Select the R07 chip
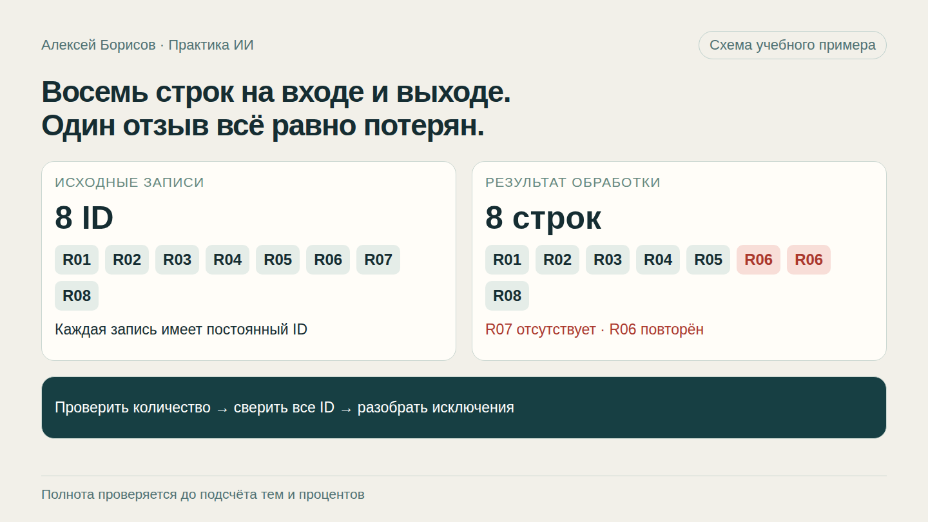This screenshot has height=522, width=928. pyautogui.click(x=378, y=260)
